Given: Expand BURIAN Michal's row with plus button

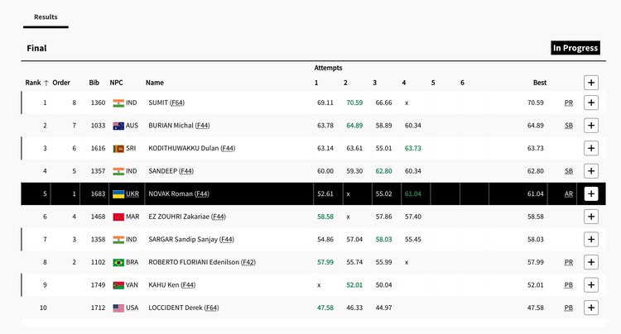Looking at the screenshot, I should [590, 126].
